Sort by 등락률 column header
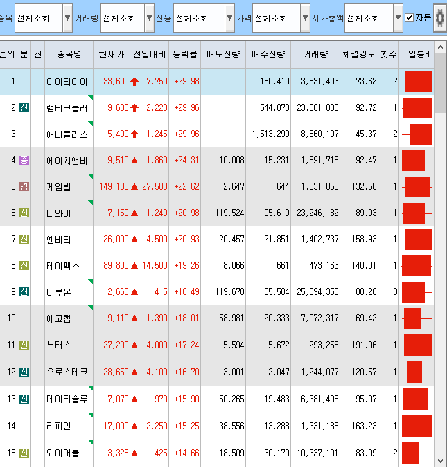Image resolution: width=447 pixels, height=468 pixels. coord(185,54)
